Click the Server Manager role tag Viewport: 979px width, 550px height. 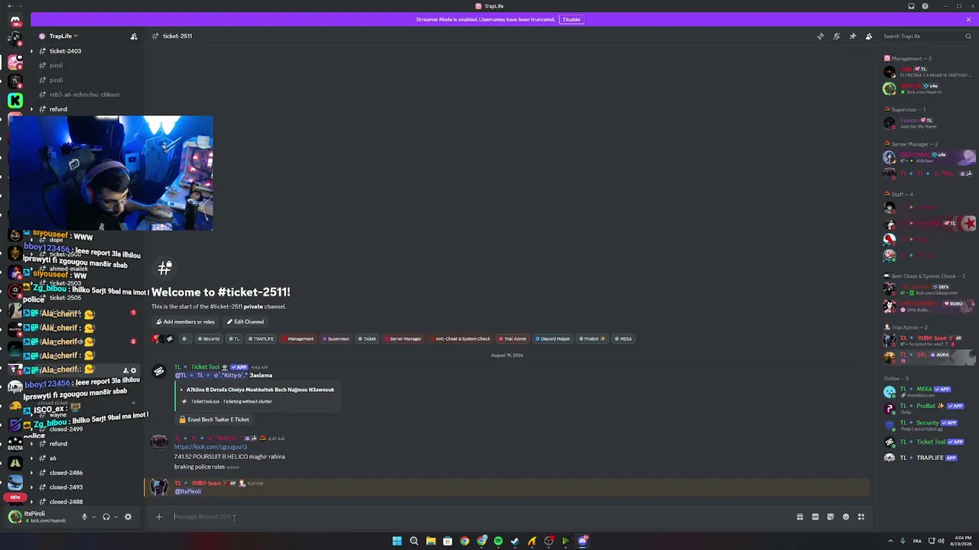[x=403, y=338]
